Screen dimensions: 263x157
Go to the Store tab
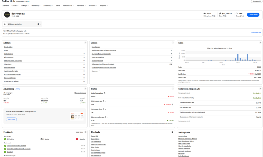(x=58, y=5)
